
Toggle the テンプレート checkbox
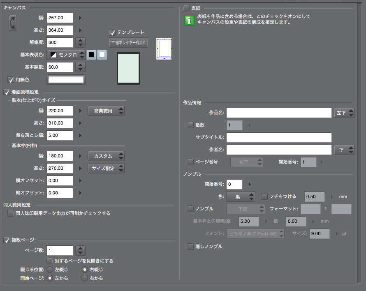[x=113, y=32]
